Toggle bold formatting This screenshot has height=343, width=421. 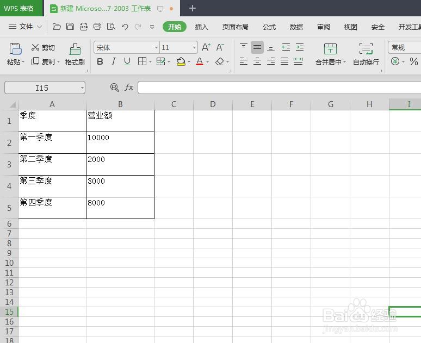point(100,62)
